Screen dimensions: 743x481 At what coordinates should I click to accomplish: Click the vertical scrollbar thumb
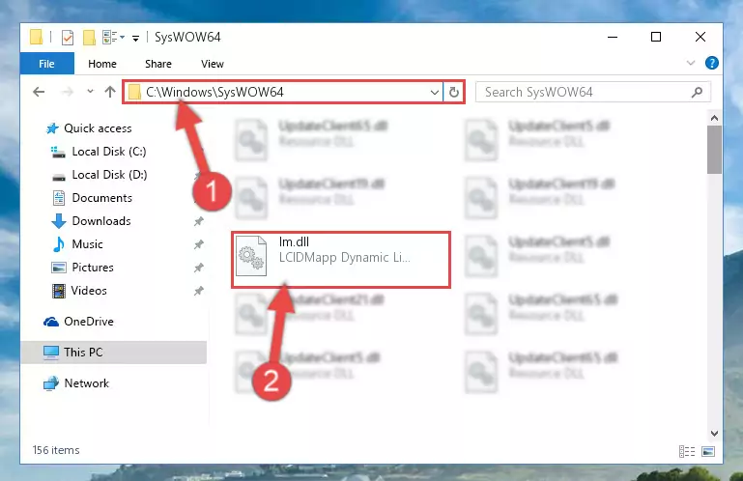(714, 150)
